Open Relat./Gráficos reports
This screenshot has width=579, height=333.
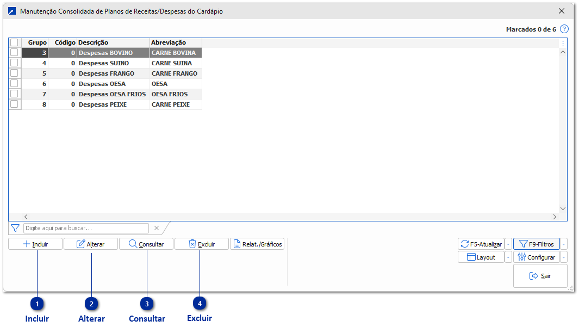[257, 244]
